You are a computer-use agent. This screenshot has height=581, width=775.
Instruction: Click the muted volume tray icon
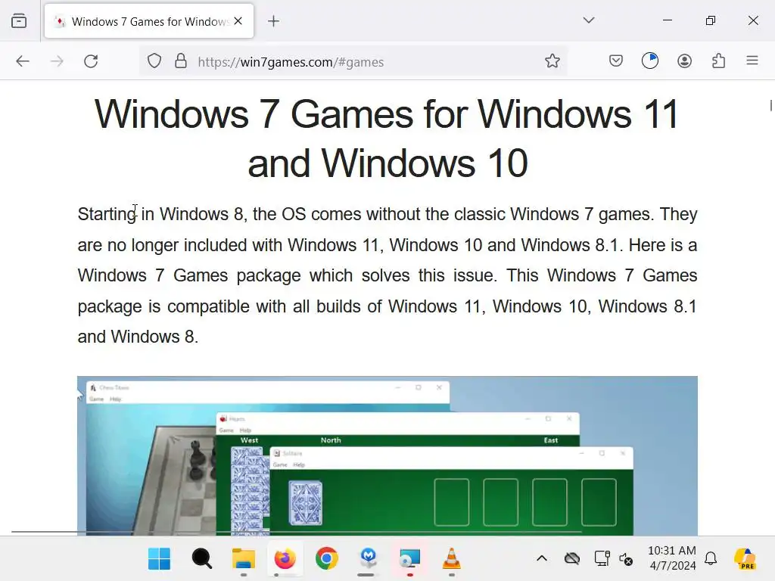click(626, 559)
